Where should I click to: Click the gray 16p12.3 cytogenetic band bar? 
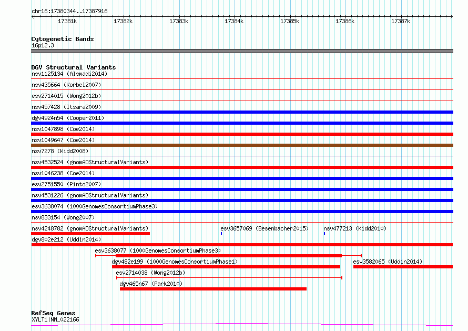[242, 51]
